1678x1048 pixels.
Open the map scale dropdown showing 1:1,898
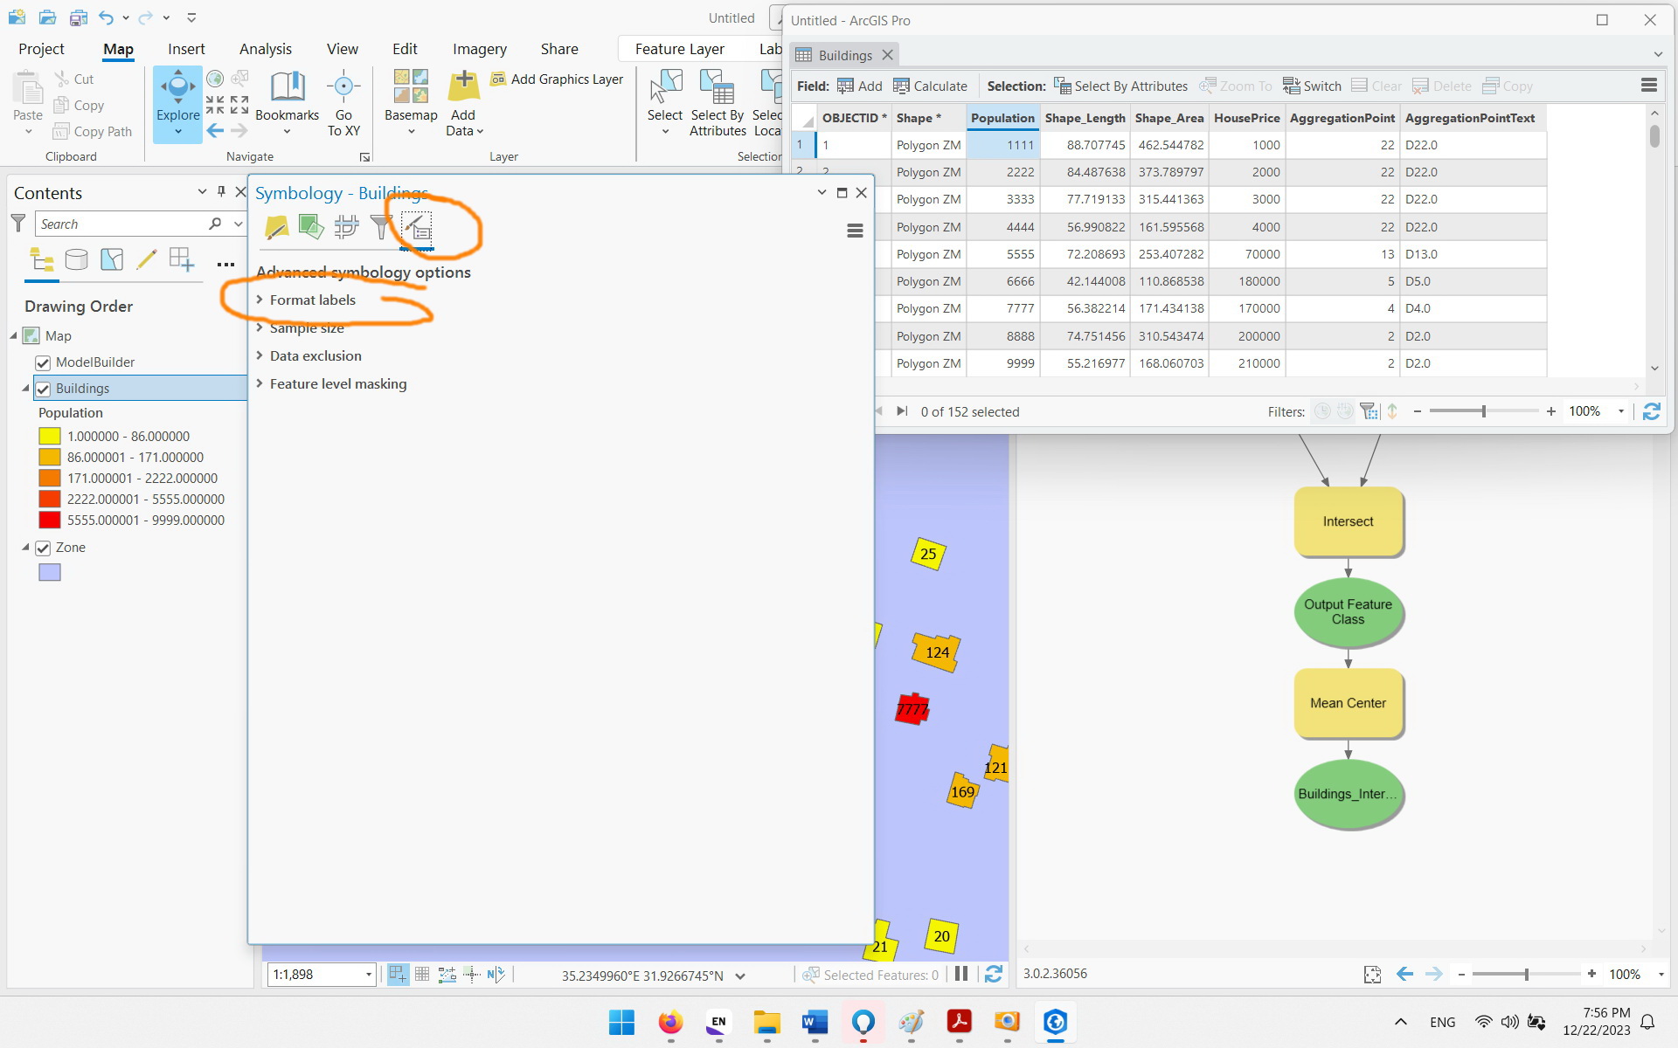368,974
